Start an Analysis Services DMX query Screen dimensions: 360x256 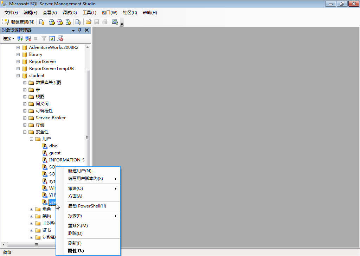coord(60,22)
